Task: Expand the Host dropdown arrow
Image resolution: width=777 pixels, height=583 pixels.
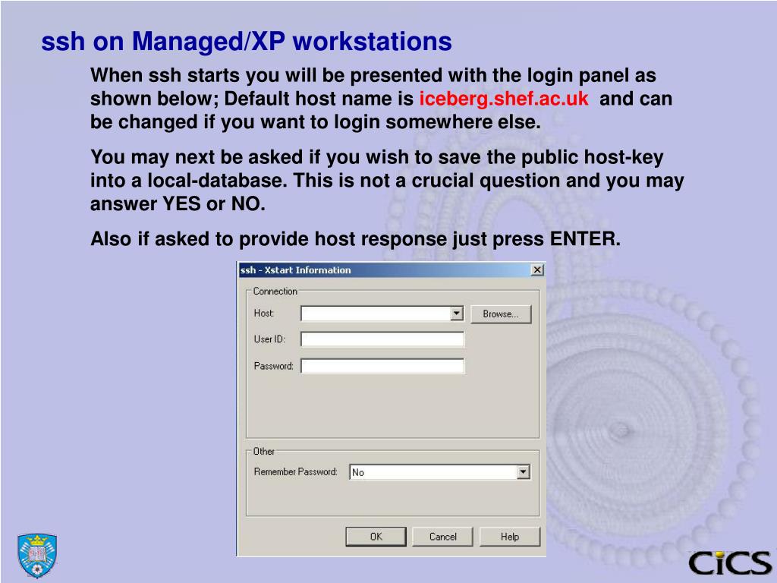Action: point(457,314)
